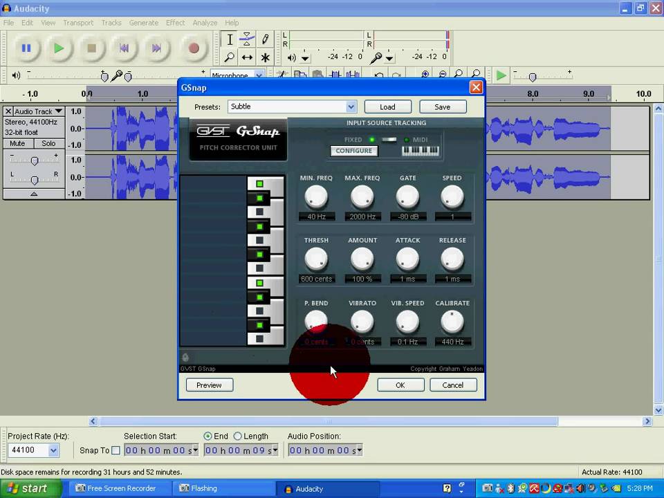Viewport: 664px width, 498px height.
Task: Open the input meter dropdown arrow
Action: [x=389, y=58]
